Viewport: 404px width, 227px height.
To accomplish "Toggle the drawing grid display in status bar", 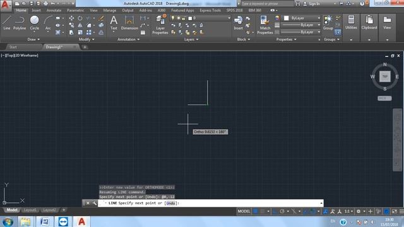I will pos(255,211).
